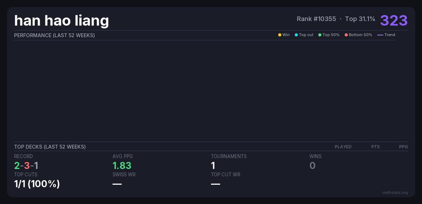
Task: Click the red Bottom 50% legend dot
Action: tap(346, 35)
